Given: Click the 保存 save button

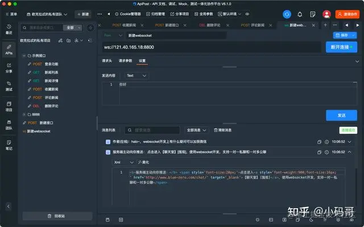Looking at the screenshot, I should point(342,35).
